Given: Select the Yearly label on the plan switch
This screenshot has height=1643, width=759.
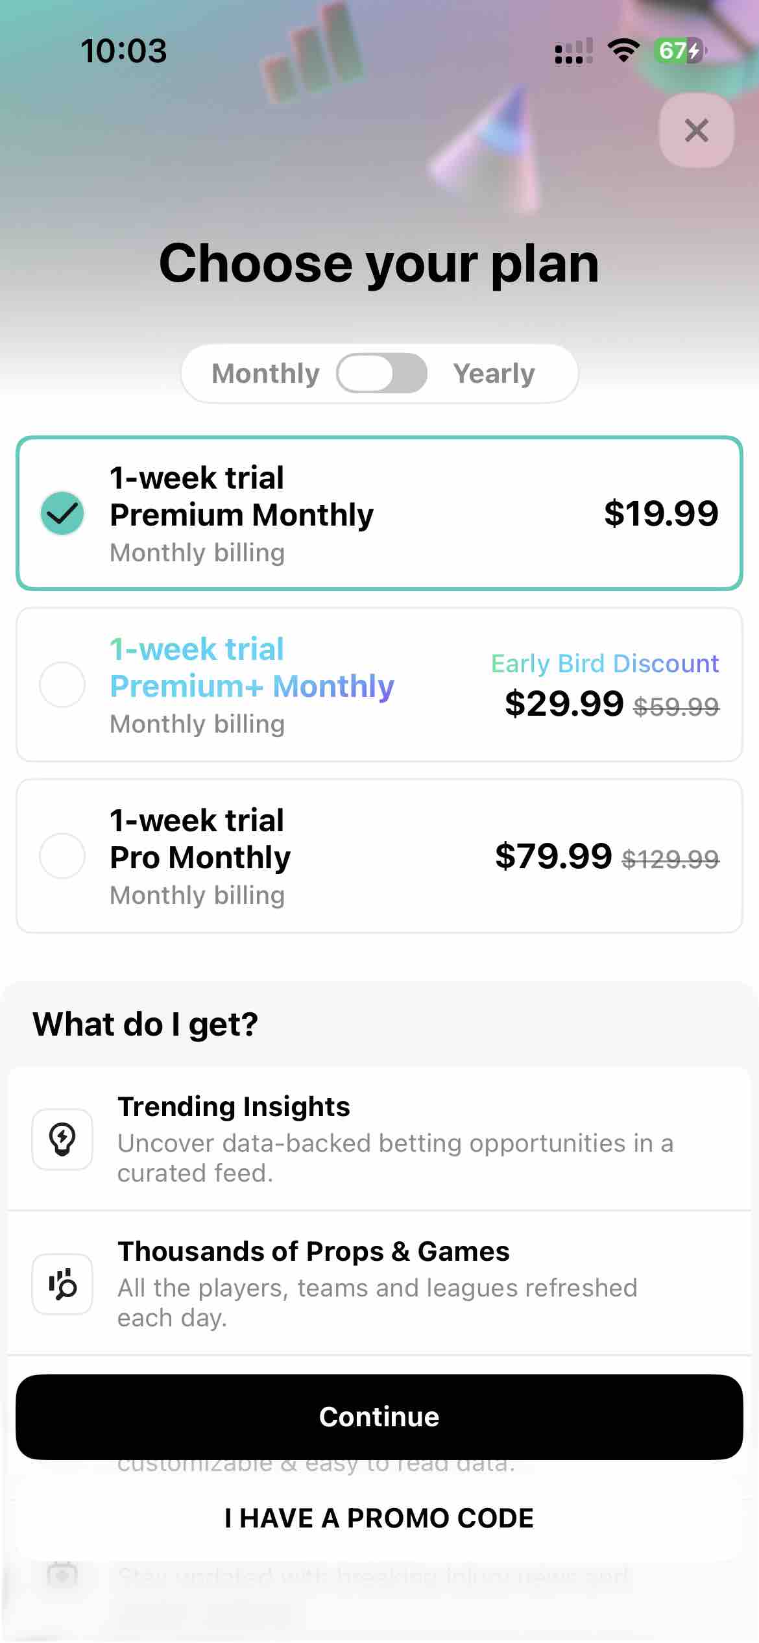Looking at the screenshot, I should click(494, 373).
